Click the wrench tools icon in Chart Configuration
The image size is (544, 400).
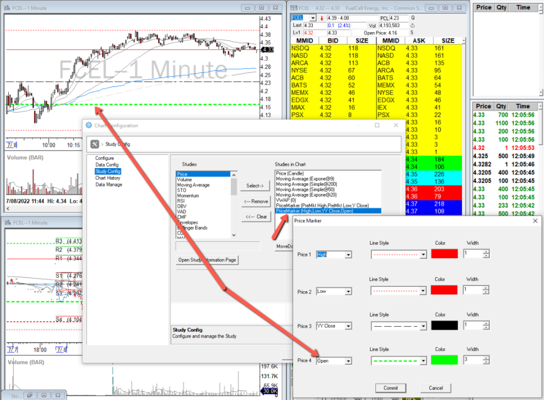point(95,144)
